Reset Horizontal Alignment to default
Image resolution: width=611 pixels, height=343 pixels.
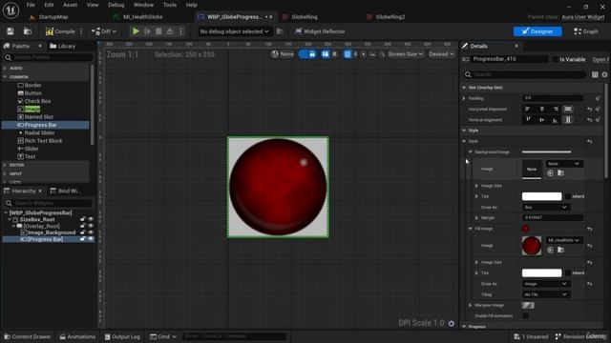[x=590, y=110]
